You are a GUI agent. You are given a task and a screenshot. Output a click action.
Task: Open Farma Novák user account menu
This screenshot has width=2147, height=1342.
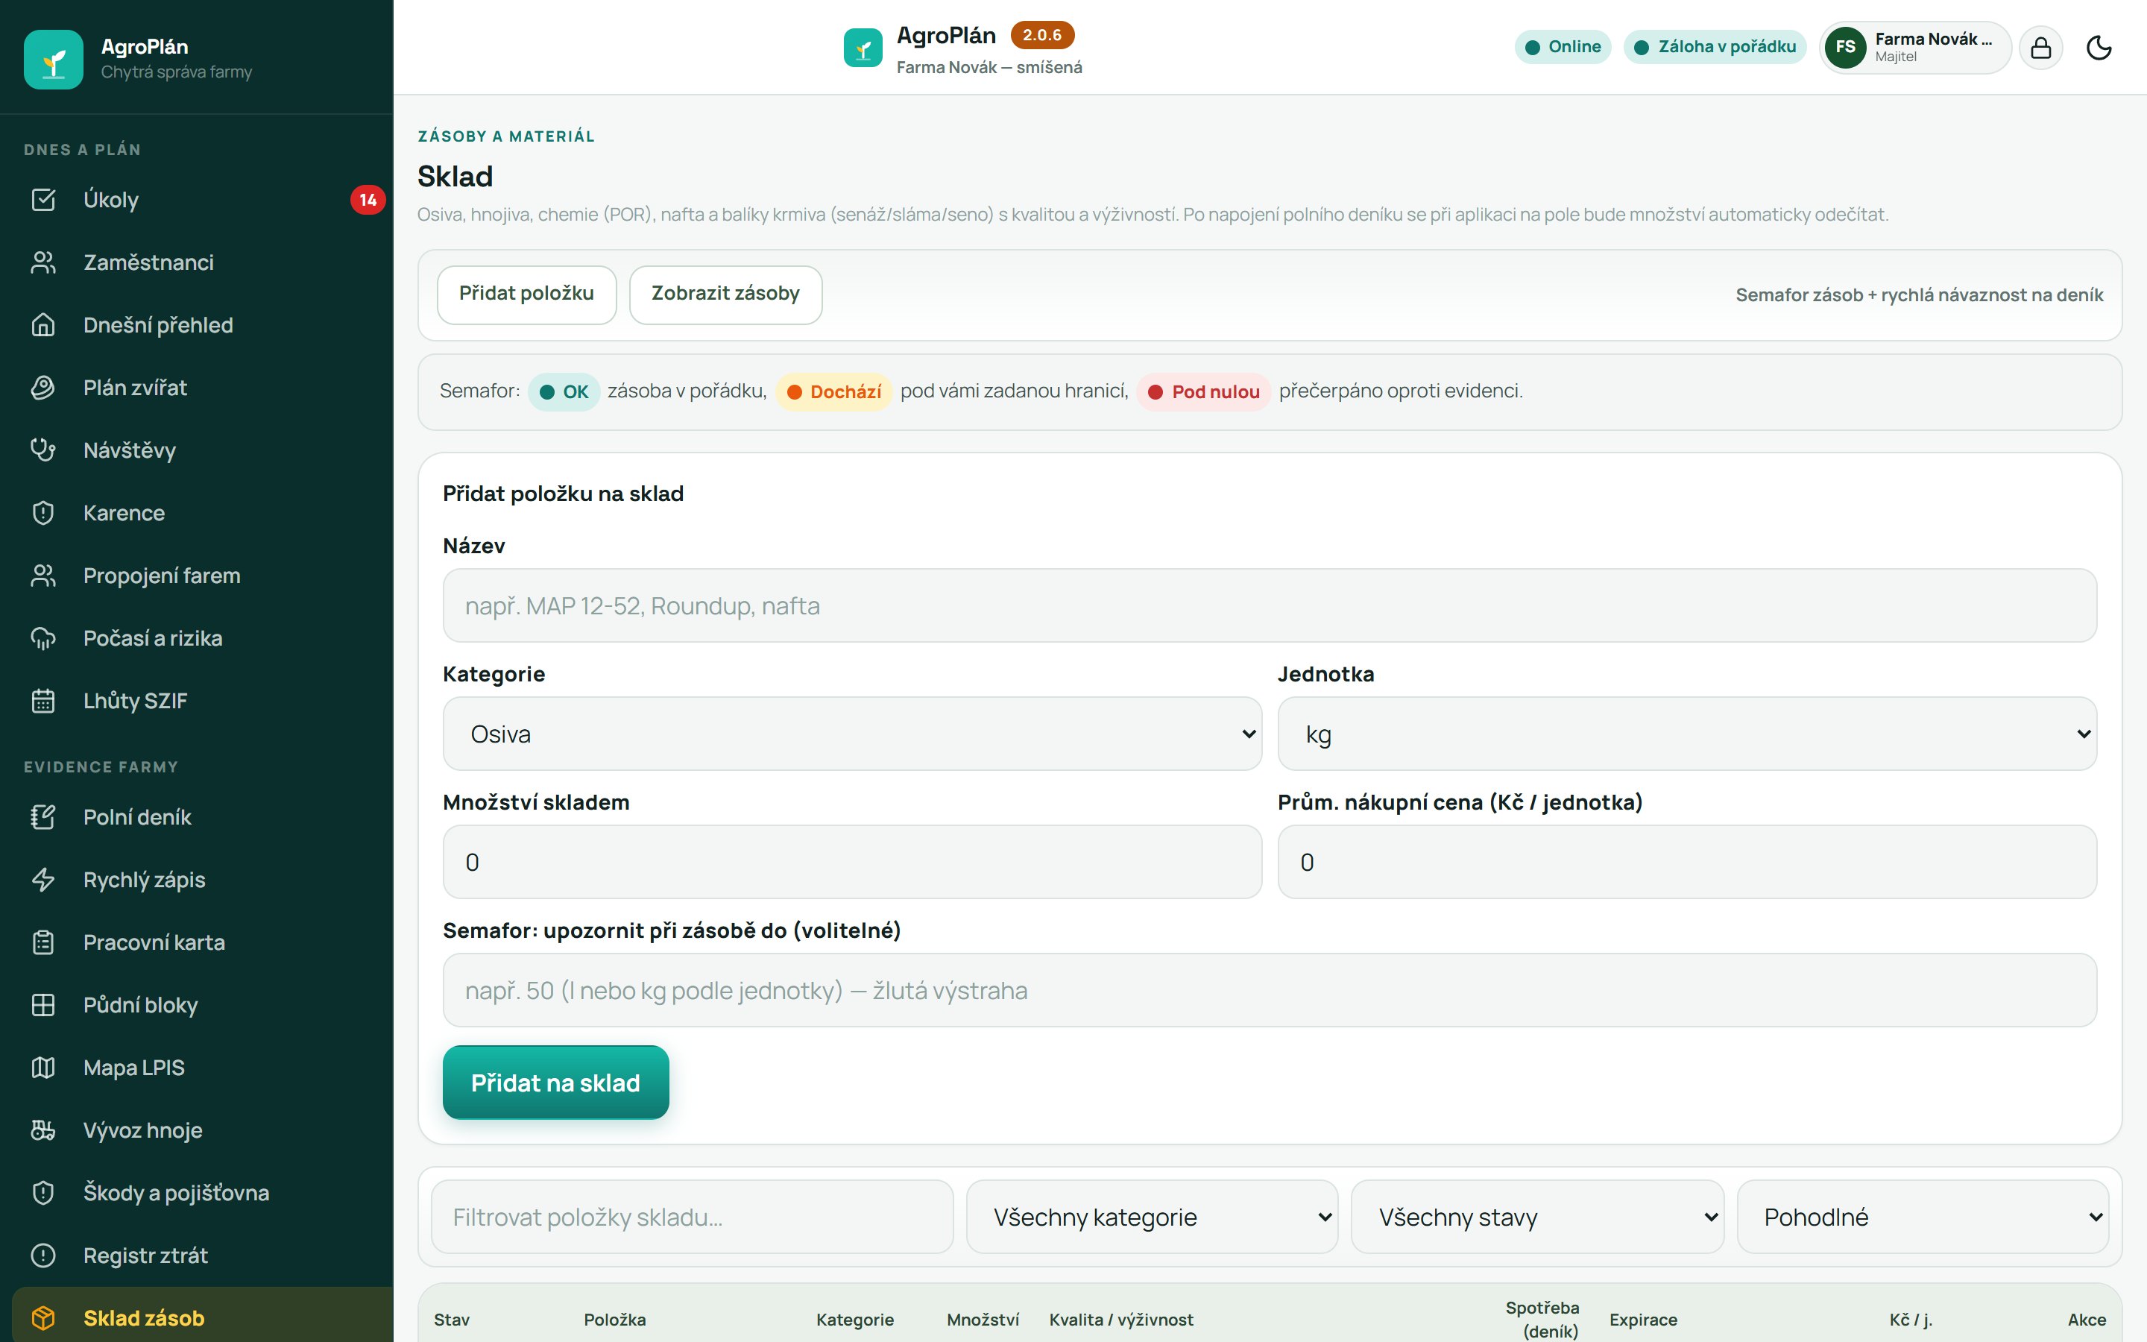coord(1914,47)
